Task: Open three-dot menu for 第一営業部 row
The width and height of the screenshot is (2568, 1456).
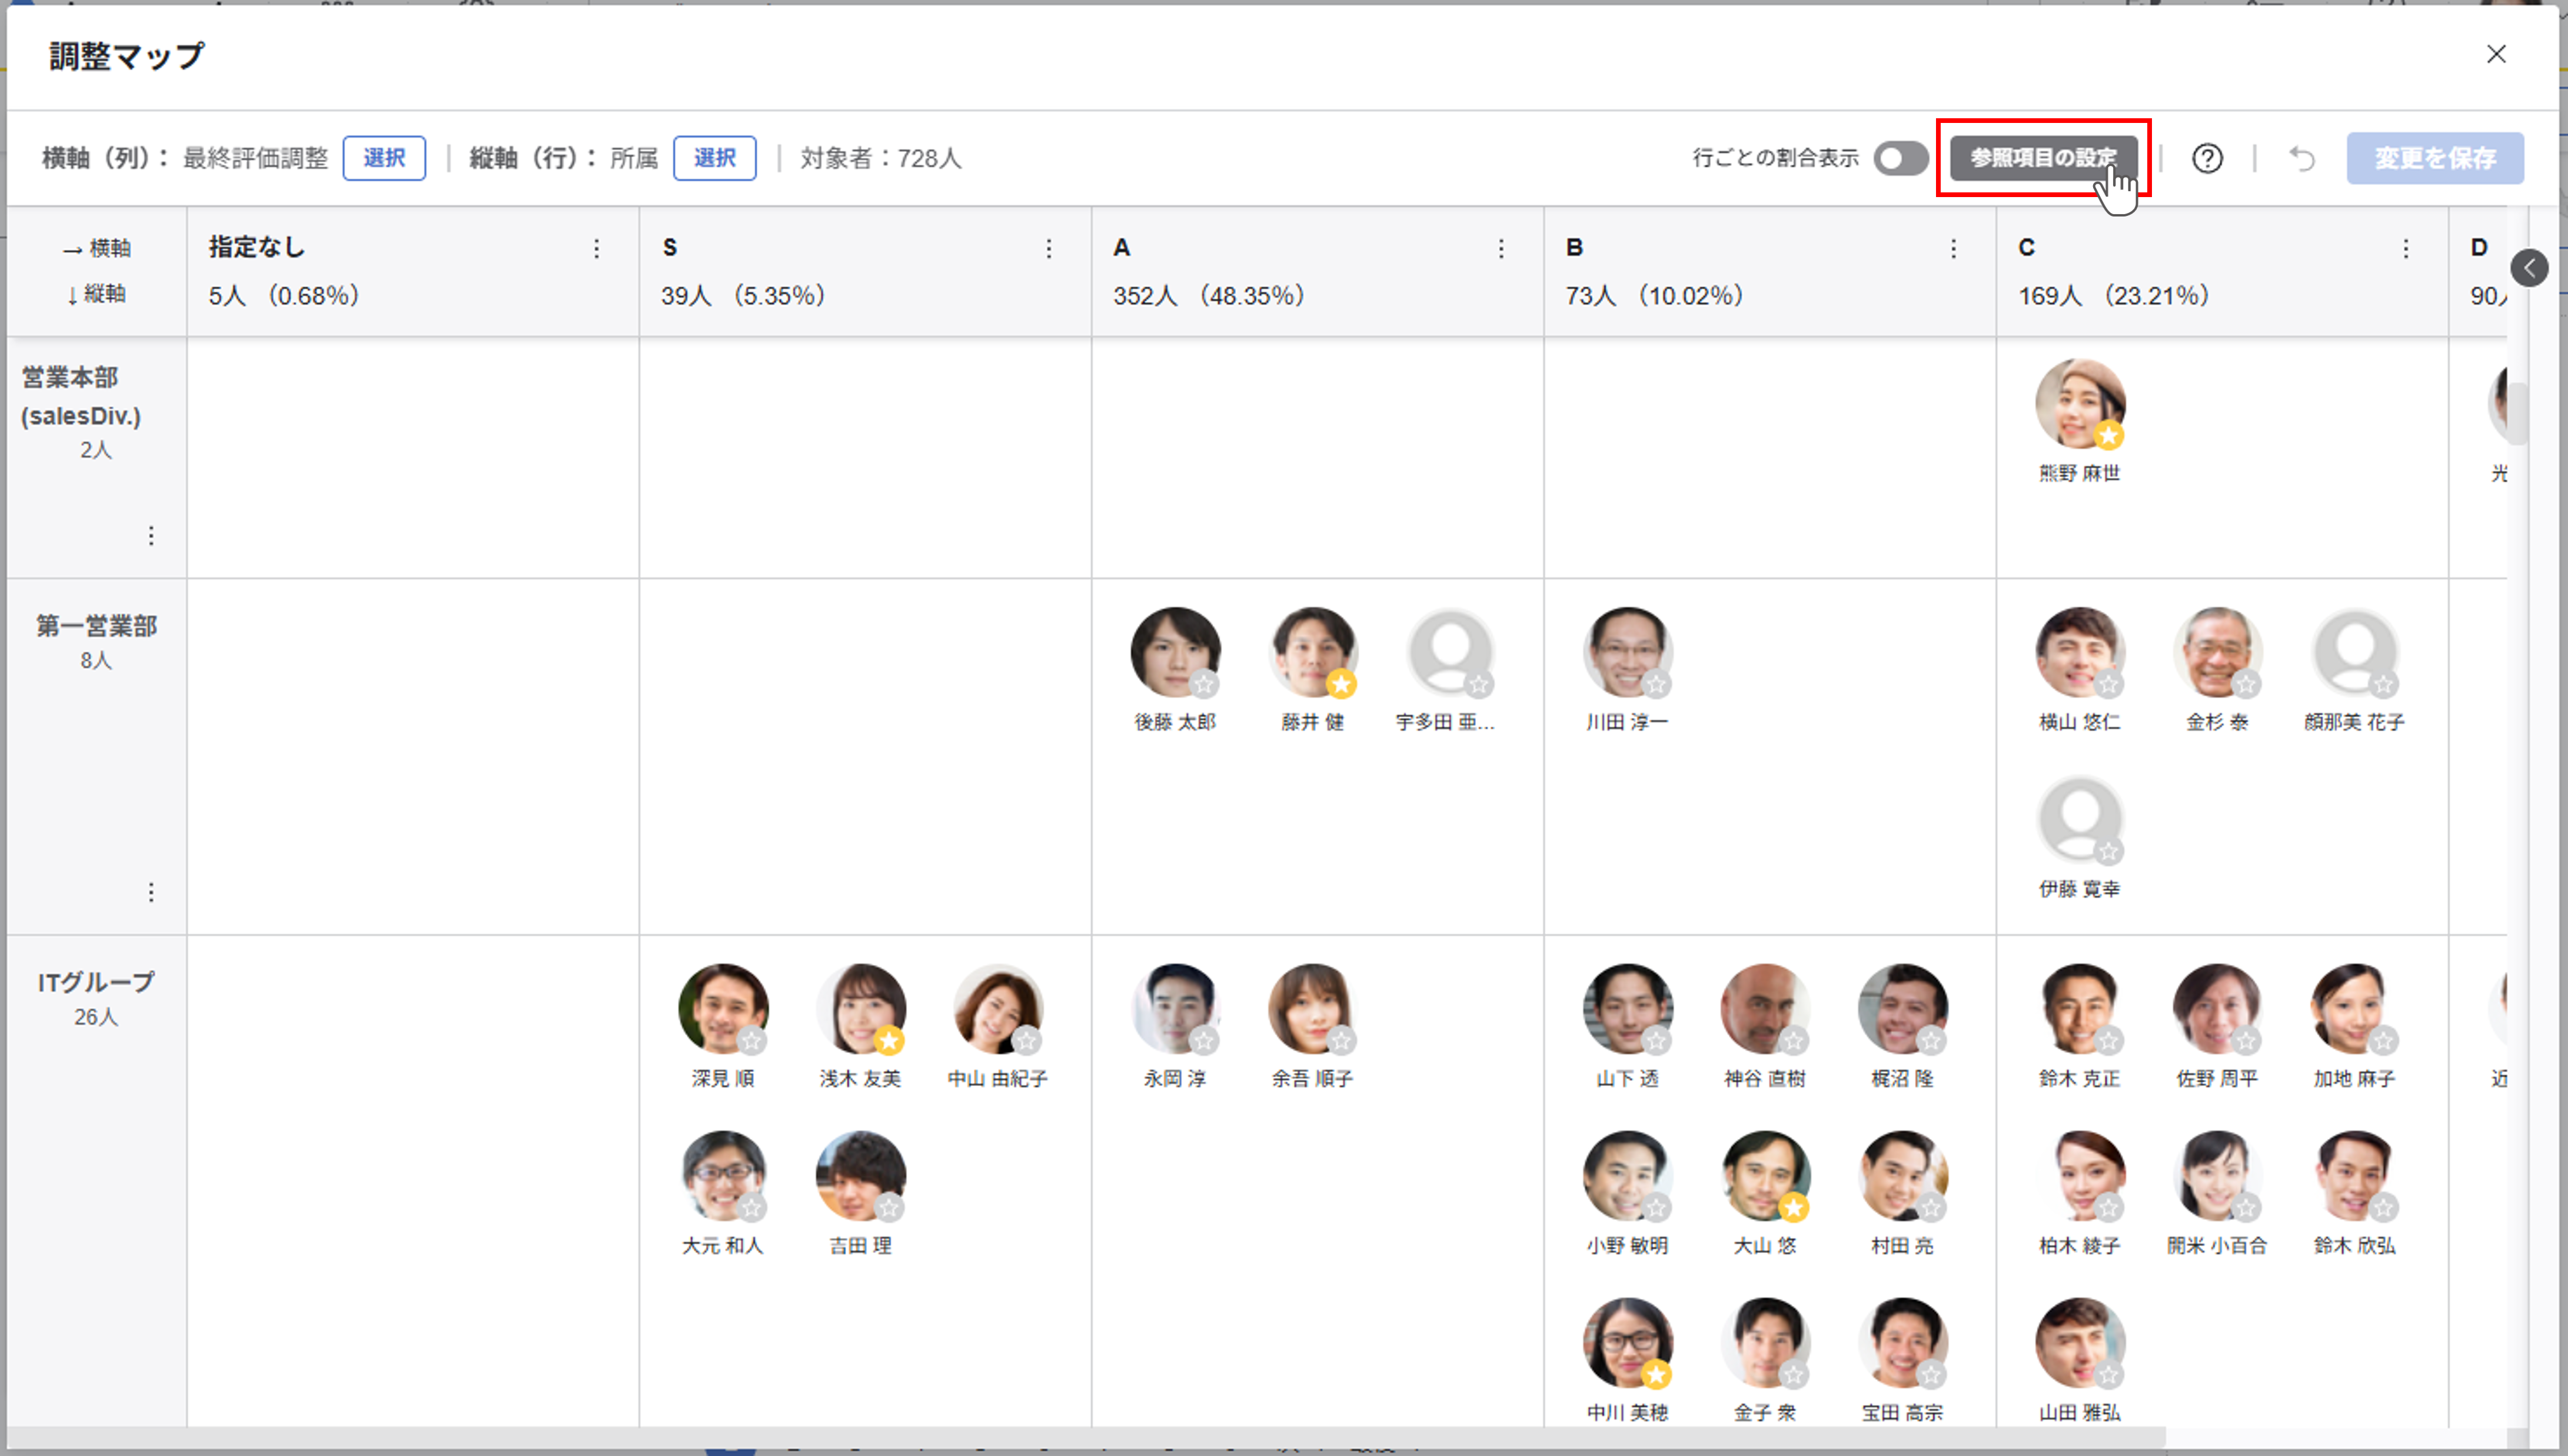Action: [151, 892]
